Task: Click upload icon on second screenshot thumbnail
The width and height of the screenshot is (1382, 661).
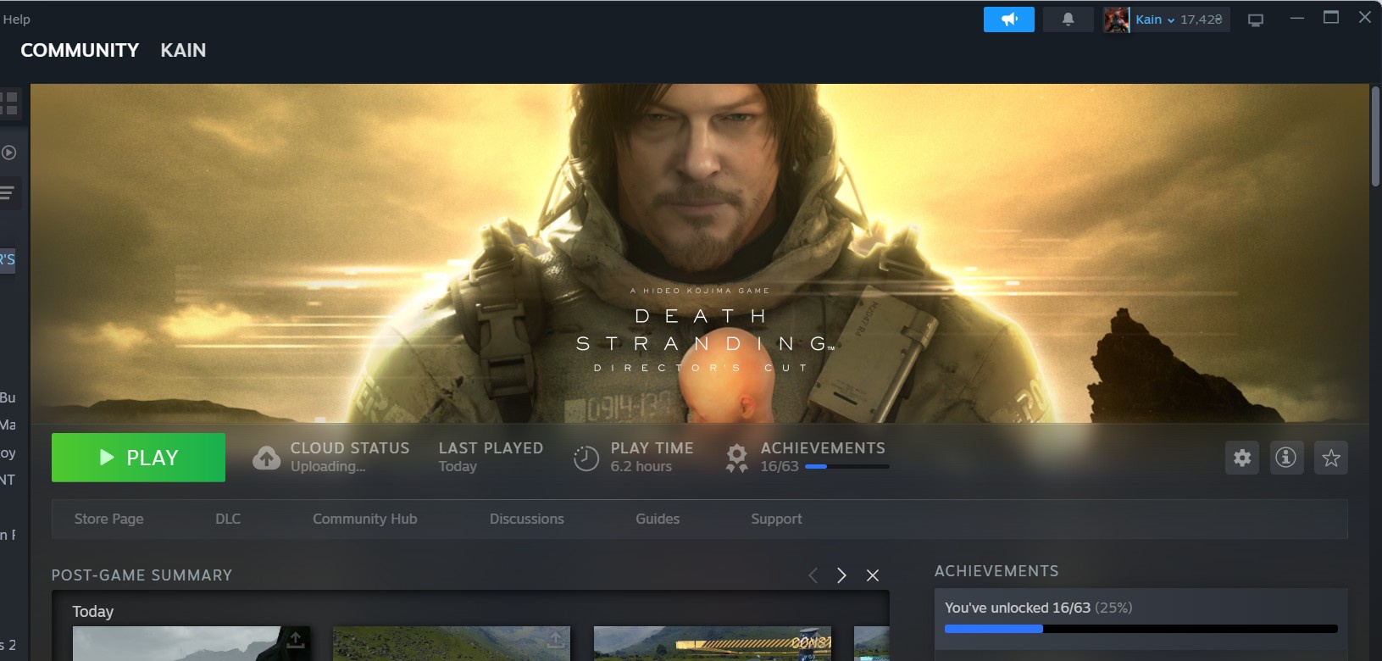Action: (555, 639)
